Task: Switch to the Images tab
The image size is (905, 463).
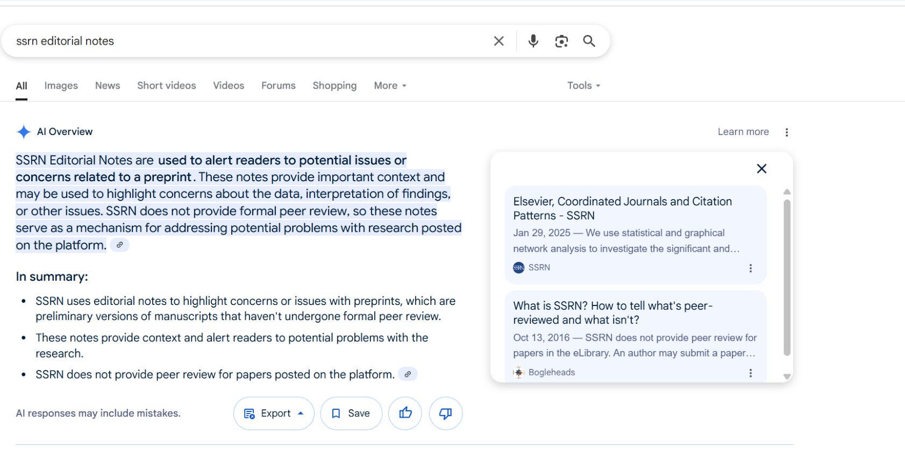Action: [x=61, y=86]
